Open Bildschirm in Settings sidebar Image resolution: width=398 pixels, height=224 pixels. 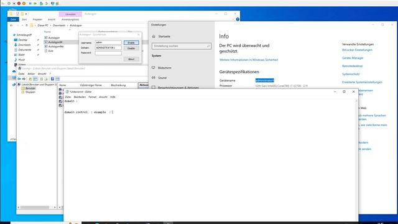point(164,68)
